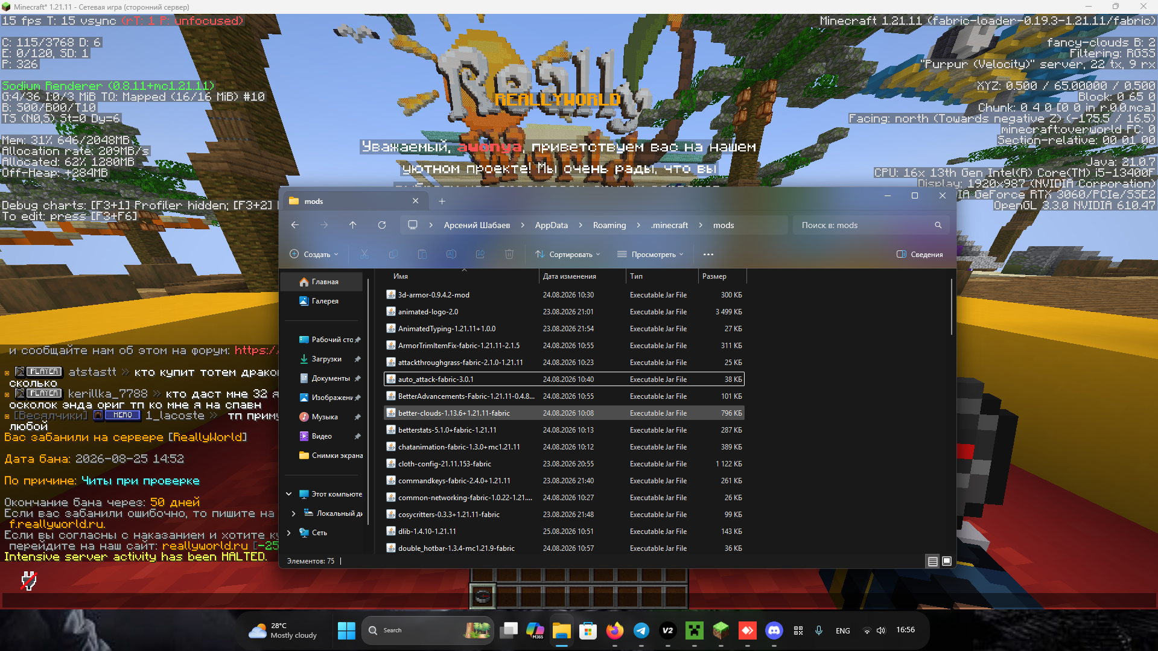Refresh the mods folder view
This screenshot has height=651, width=1158.
[x=382, y=225]
